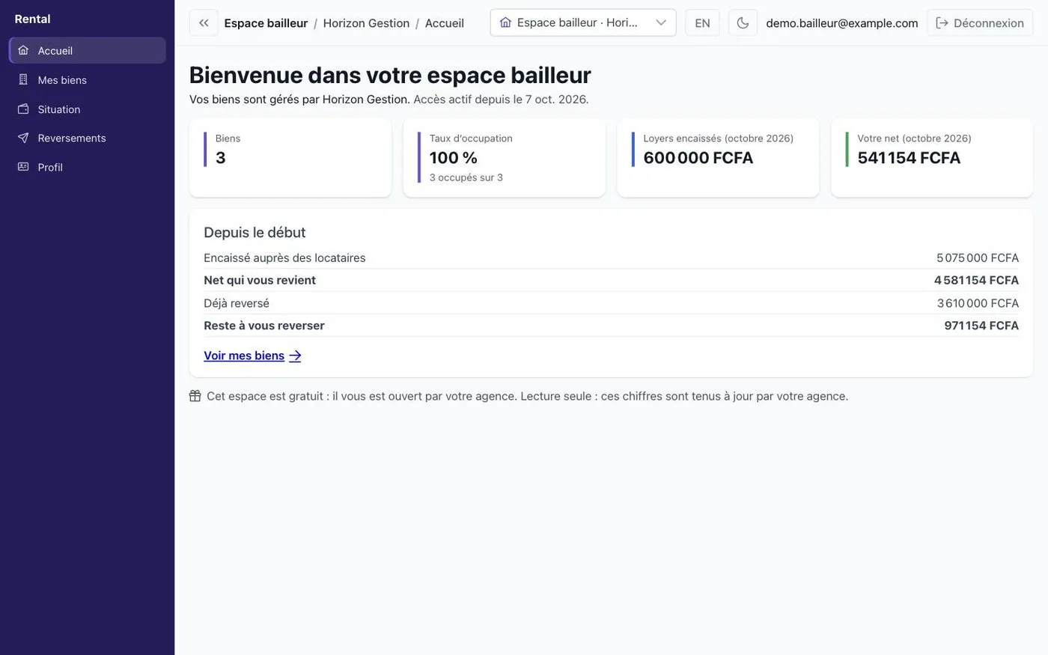The height and width of the screenshot is (655, 1048).
Task: Select the Taux d'occupation 100 % card
Action: 505,158
